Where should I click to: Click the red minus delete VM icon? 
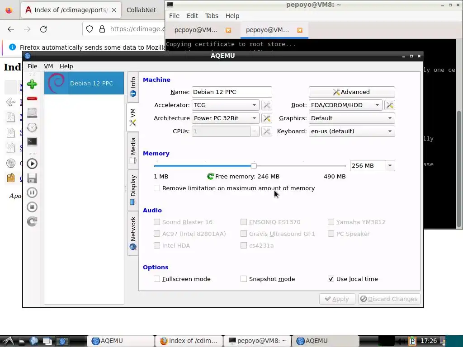tap(32, 98)
